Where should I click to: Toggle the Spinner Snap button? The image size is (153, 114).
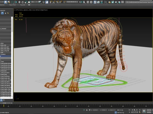pyautogui.click(x=61, y=2)
